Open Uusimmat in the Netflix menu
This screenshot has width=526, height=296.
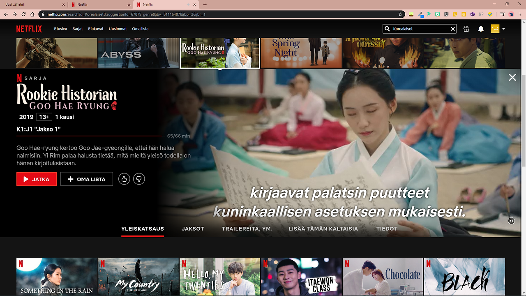click(118, 29)
